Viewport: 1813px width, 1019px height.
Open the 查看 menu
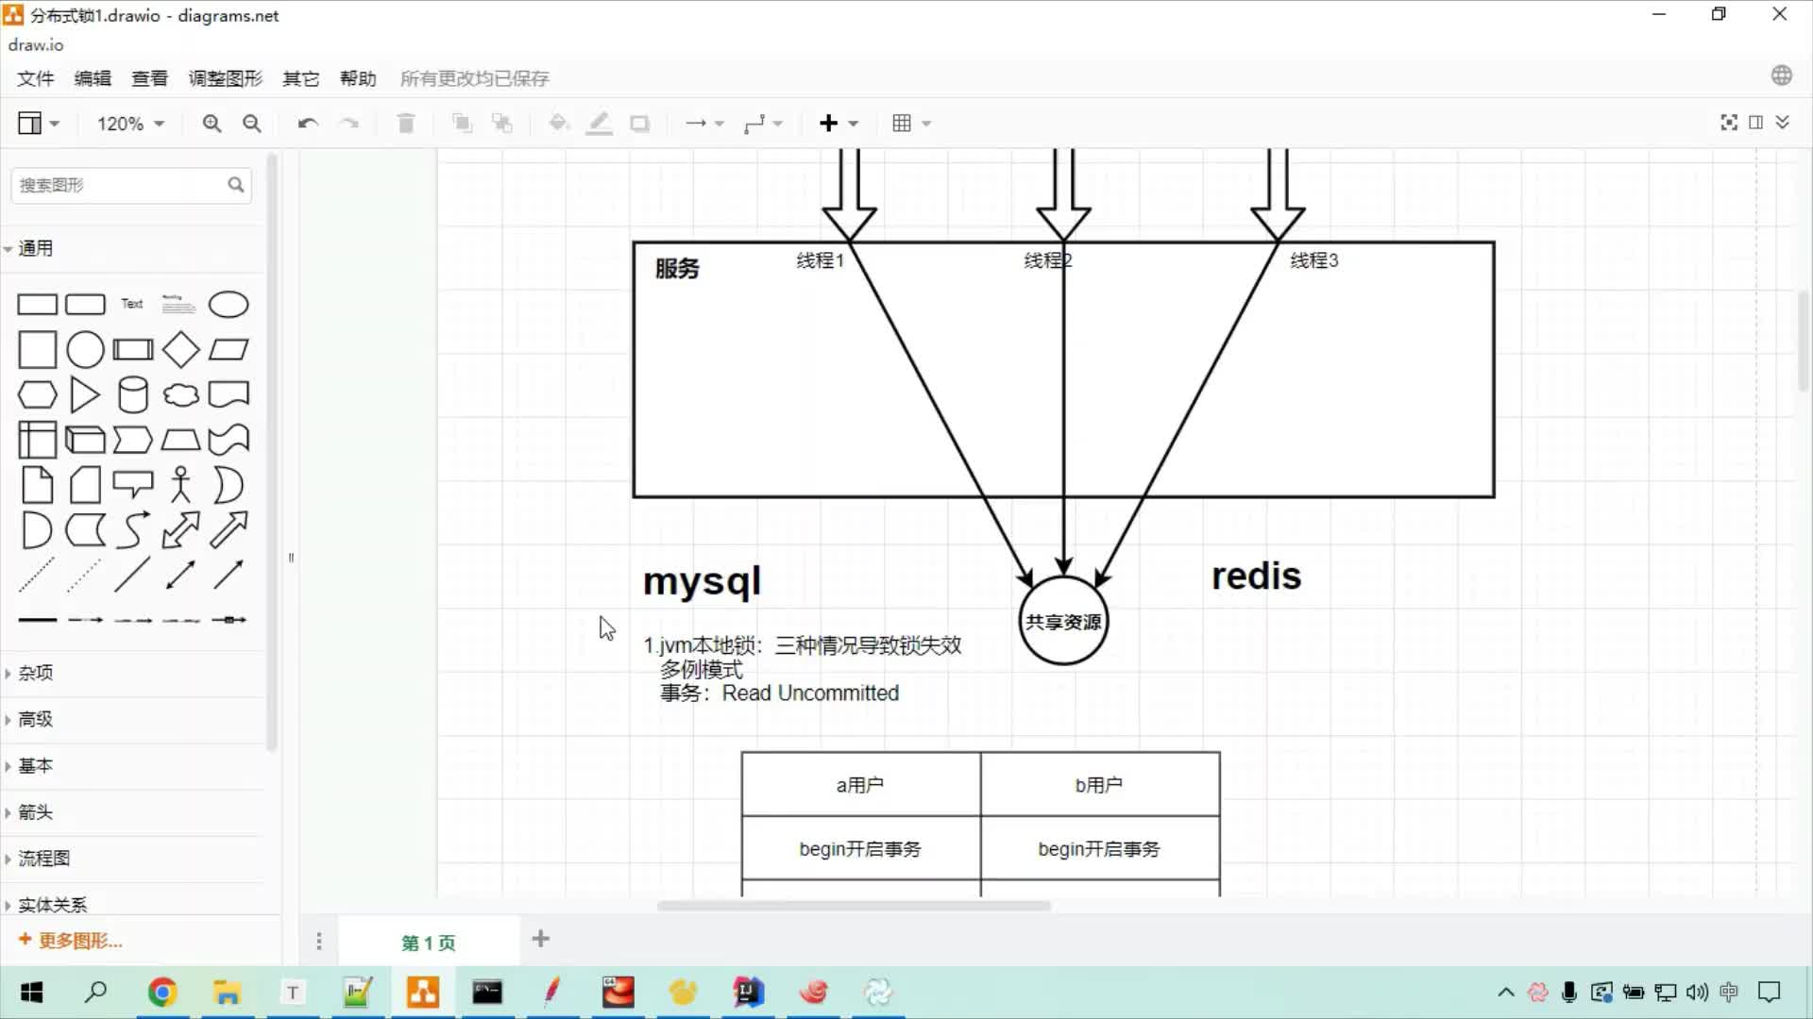[x=149, y=78]
